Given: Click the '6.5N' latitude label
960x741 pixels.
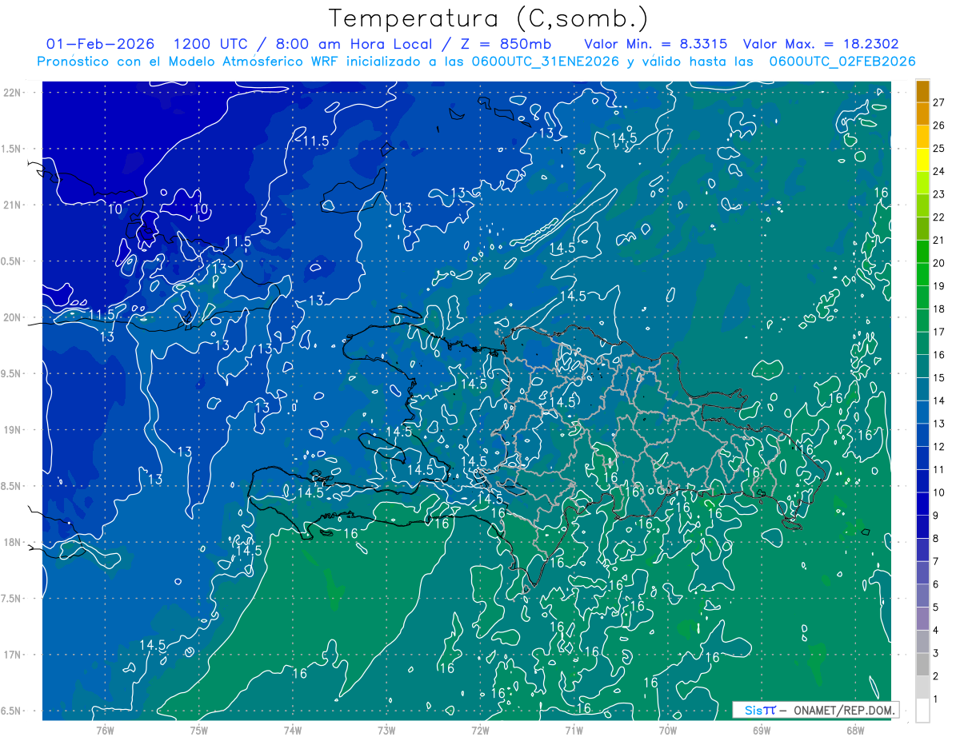Looking at the screenshot, I should point(12,711).
